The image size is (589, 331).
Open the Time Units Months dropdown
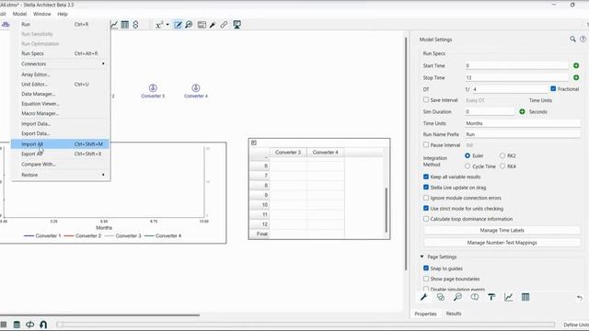[523, 123]
